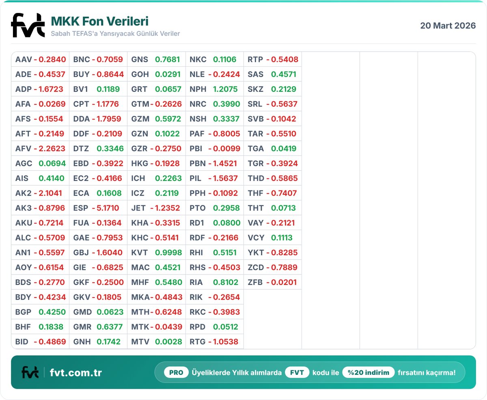The height and width of the screenshot is (400, 487).
Task: Click the FVT logo in the footer banner
Action: tap(30, 372)
